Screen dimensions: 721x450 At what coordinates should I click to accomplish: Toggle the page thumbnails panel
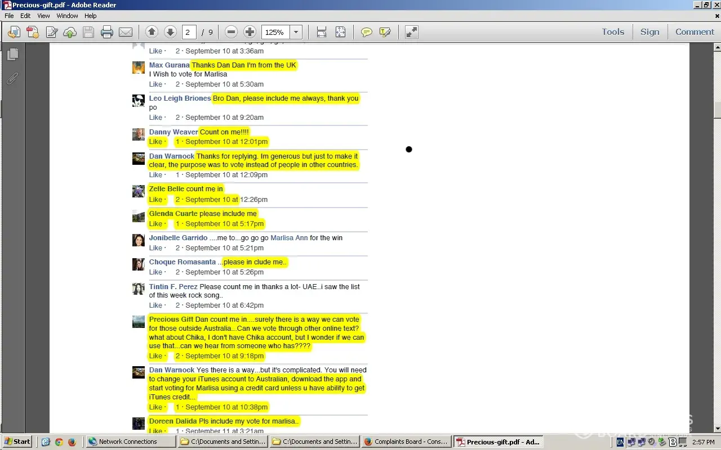coord(13,54)
